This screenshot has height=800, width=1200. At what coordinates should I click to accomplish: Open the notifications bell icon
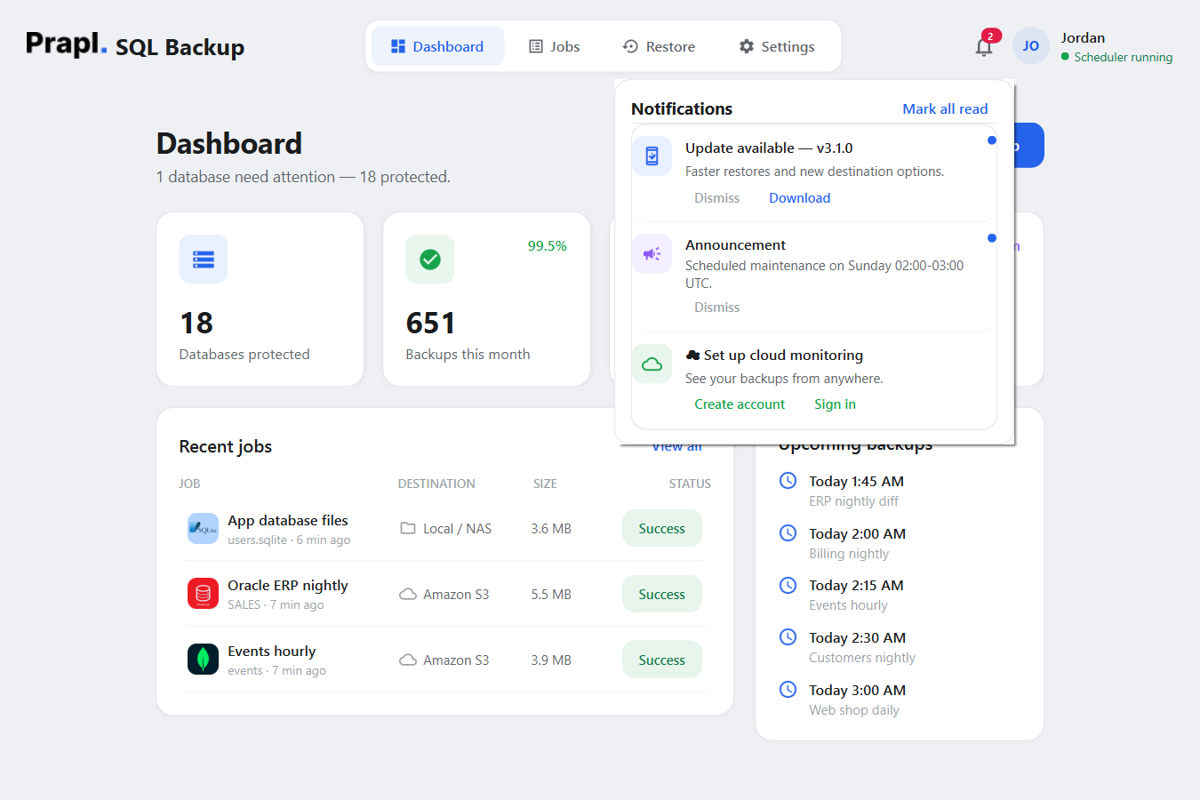(983, 46)
